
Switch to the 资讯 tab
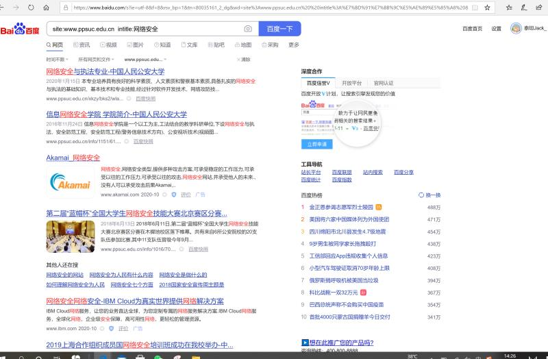tap(82, 45)
